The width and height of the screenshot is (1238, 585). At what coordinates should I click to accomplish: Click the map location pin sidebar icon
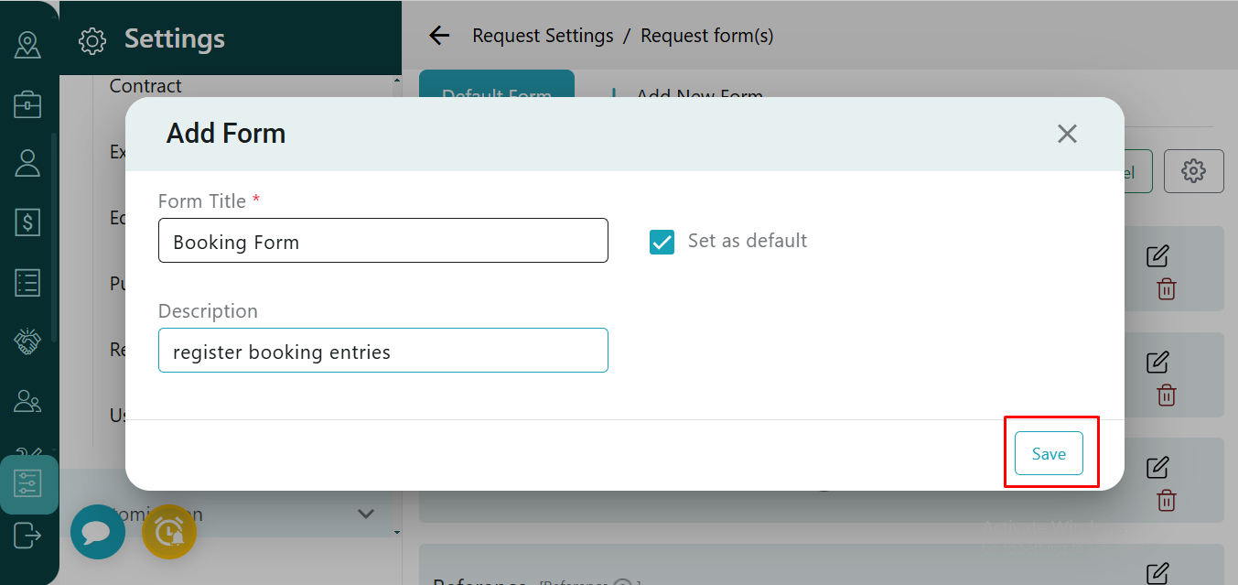(x=27, y=45)
